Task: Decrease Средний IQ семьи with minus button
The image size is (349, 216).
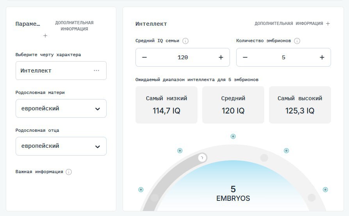Action: (x=144, y=57)
